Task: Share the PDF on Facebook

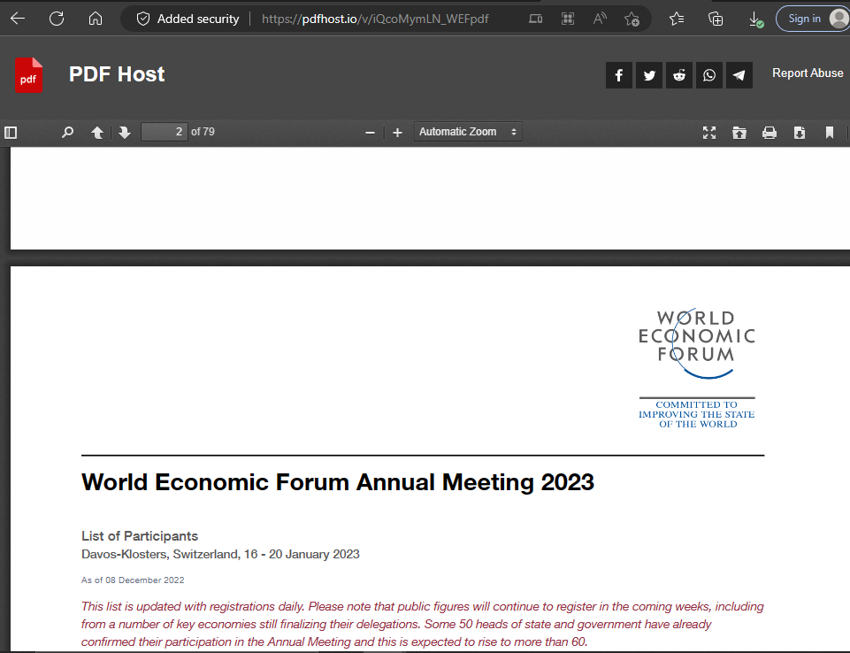Action: tap(619, 75)
